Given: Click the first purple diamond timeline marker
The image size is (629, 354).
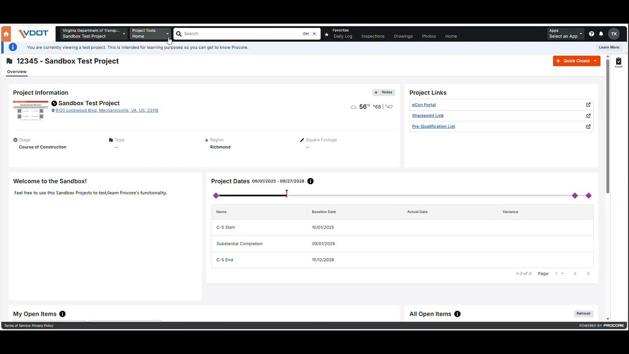Looking at the screenshot, I should click(x=216, y=196).
